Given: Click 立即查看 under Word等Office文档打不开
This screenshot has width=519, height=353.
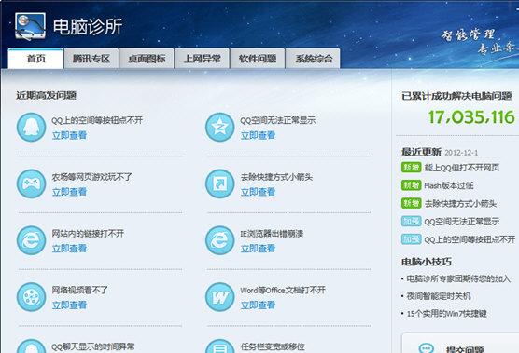Looking at the screenshot, I should [258, 305].
